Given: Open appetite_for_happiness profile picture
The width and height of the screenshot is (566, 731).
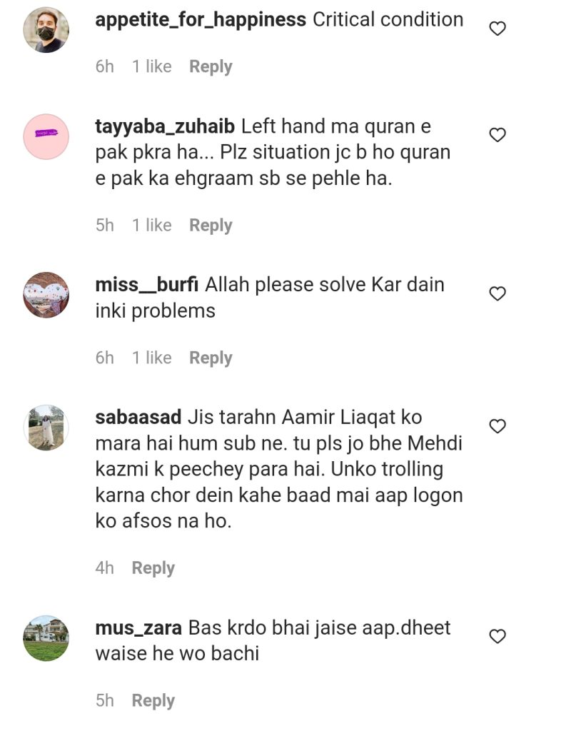Looking at the screenshot, I should point(46,30).
